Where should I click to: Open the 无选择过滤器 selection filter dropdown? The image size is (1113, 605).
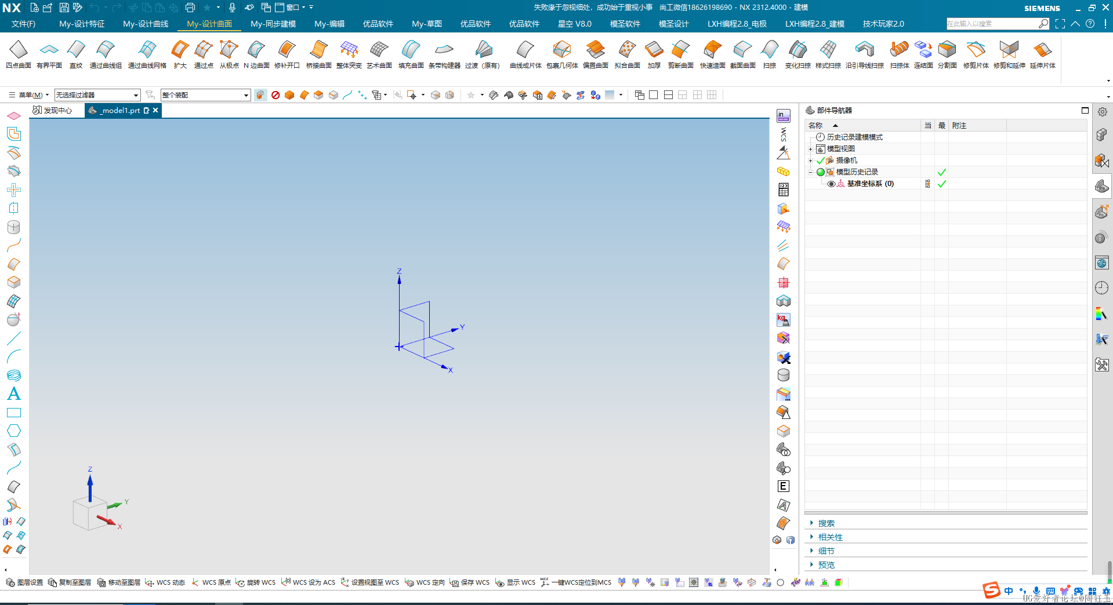97,95
